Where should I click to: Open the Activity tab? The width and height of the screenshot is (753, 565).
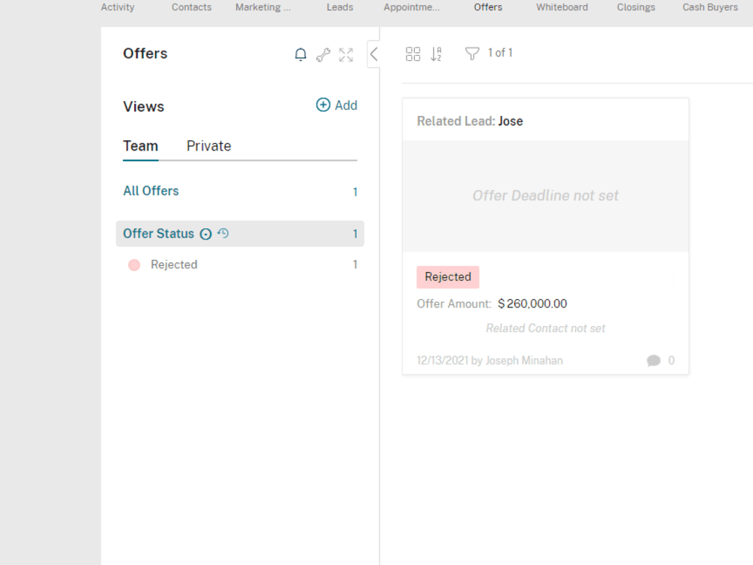(117, 8)
